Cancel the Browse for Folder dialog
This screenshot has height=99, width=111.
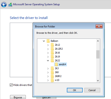(x=92, y=90)
